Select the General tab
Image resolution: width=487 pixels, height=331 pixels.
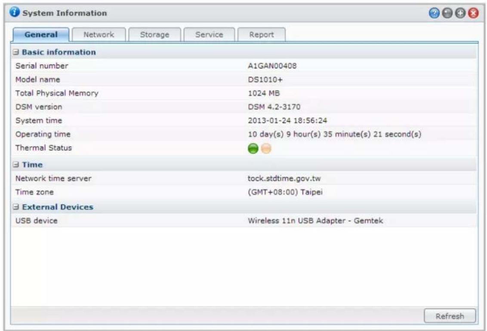tap(41, 34)
